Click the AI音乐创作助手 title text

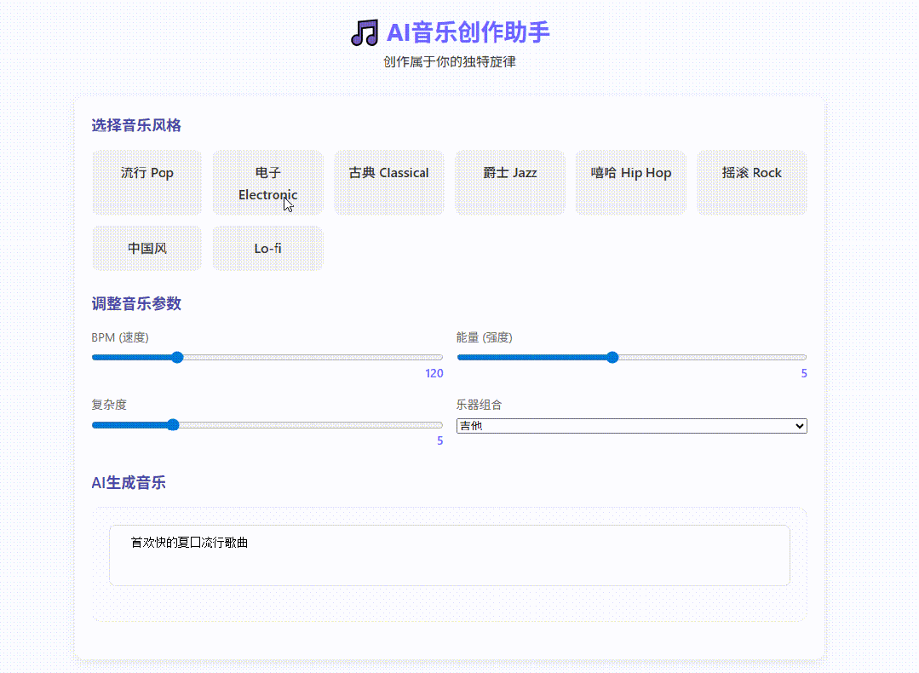[x=468, y=32]
